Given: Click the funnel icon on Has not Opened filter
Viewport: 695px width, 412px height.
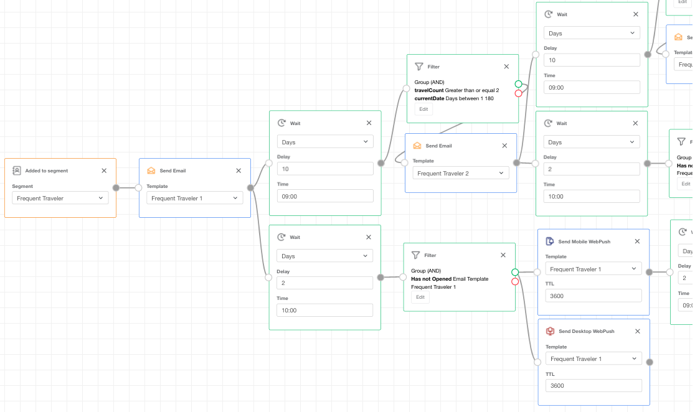Looking at the screenshot, I should point(415,255).
